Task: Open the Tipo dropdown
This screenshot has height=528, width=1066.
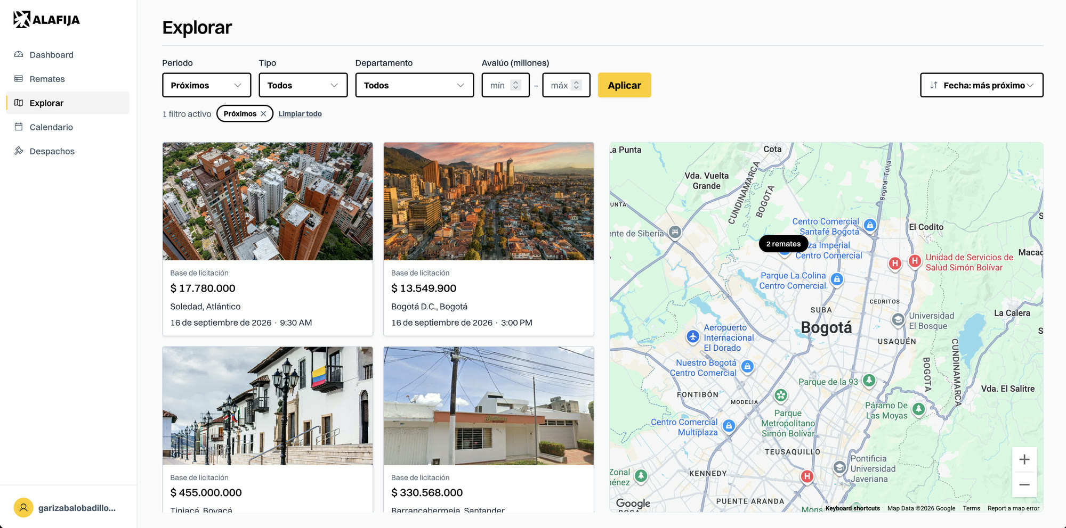Action: pyautogui.click(x=303, y=85)
